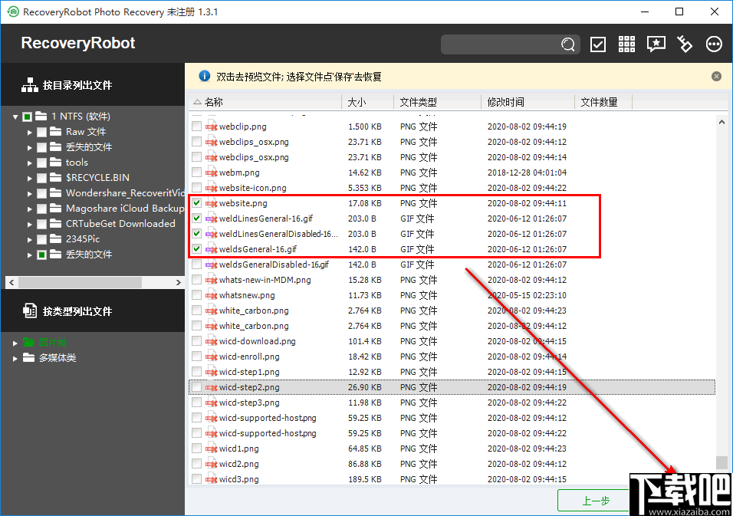The width and height of the screenshot is (733, 516).
Task: Click the directory tree icon beside 按目录列出文件
Action: pos(30,85)
